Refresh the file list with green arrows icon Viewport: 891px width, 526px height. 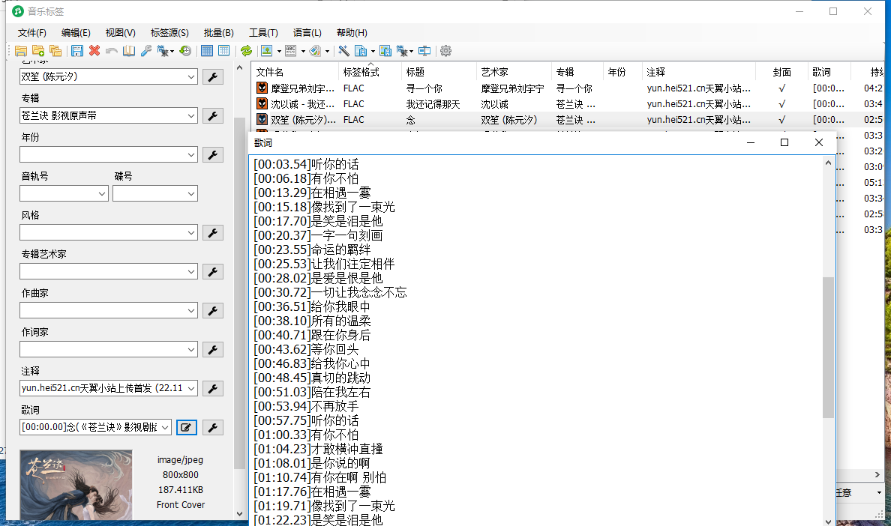pyautogui.click(x=247, y=50)
